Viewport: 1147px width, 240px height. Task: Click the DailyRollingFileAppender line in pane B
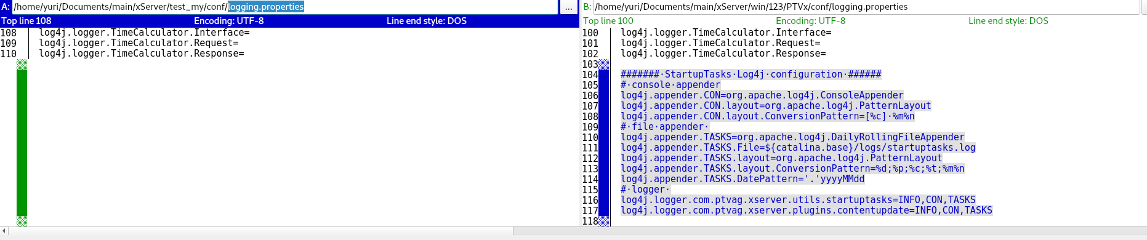click(x=792, y=137)
